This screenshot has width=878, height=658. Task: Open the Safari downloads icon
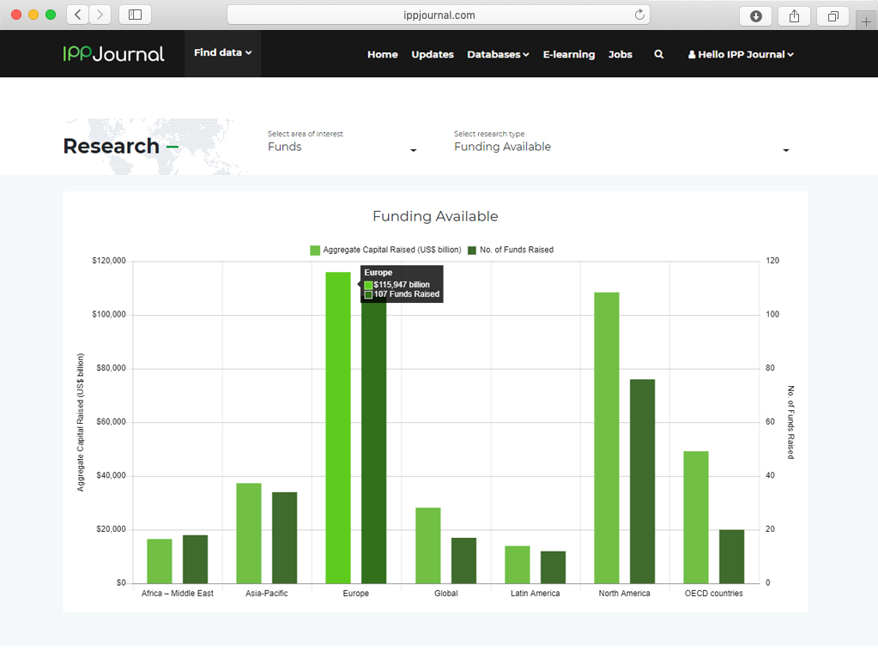(756, 15)
